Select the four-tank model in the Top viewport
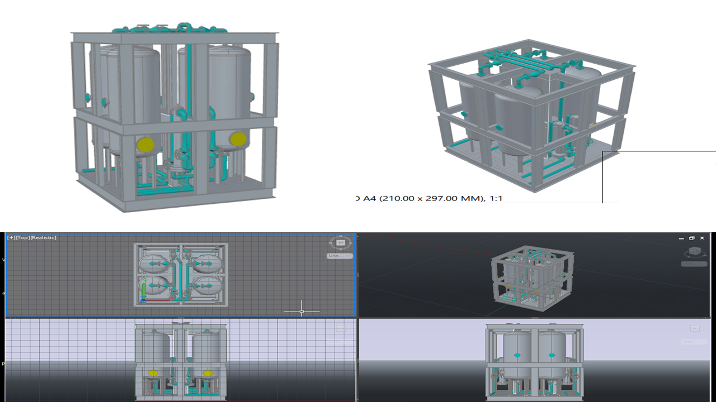The width and height of the screenshot is (716, 402). click(181, 274)
